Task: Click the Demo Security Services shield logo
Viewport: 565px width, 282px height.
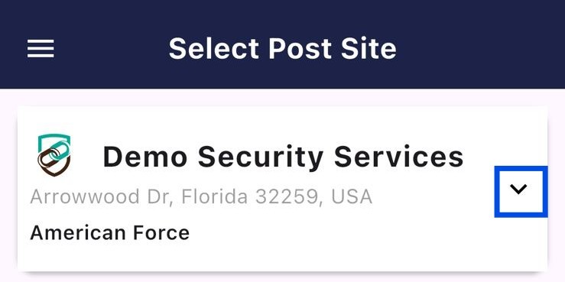Action: pyautogui.click(x=54, y=155)
